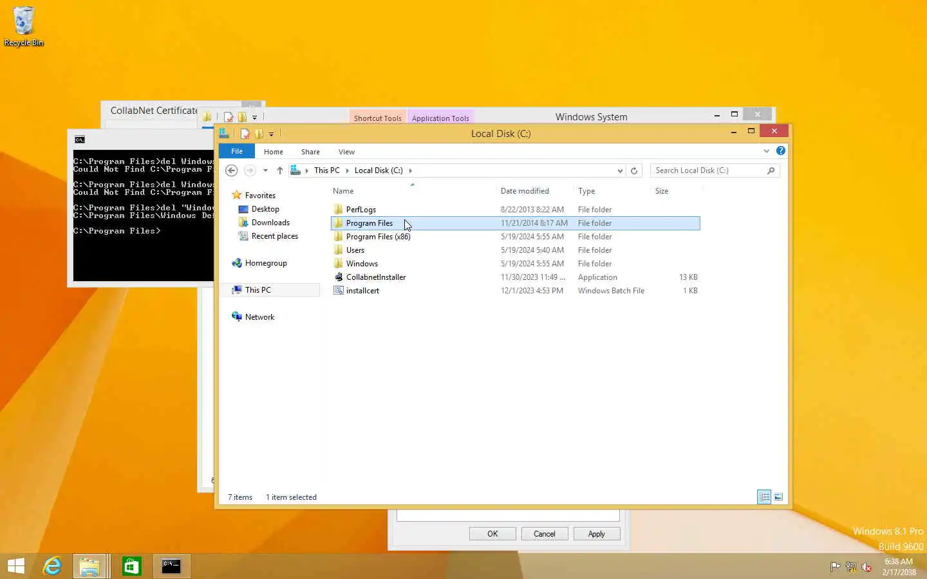Click Command Prompt taskbar icon
Image resolution: width=927 pixels, height=579 pixels.
point(171,566)
